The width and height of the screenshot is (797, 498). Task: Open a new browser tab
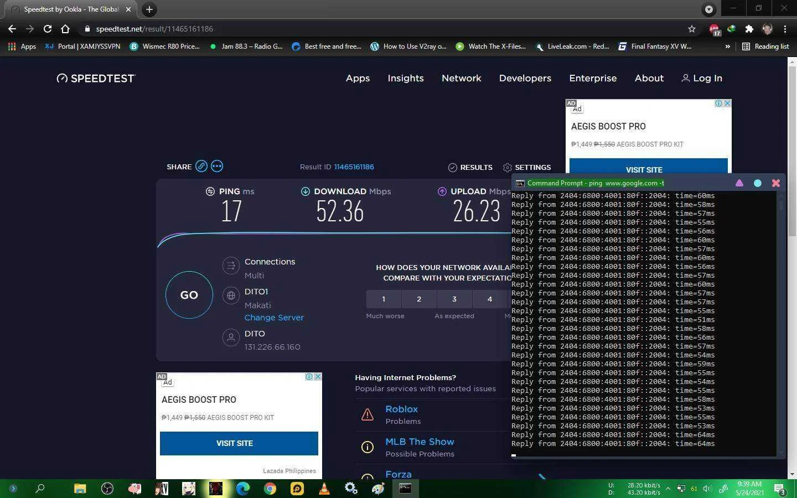point(149,9)
